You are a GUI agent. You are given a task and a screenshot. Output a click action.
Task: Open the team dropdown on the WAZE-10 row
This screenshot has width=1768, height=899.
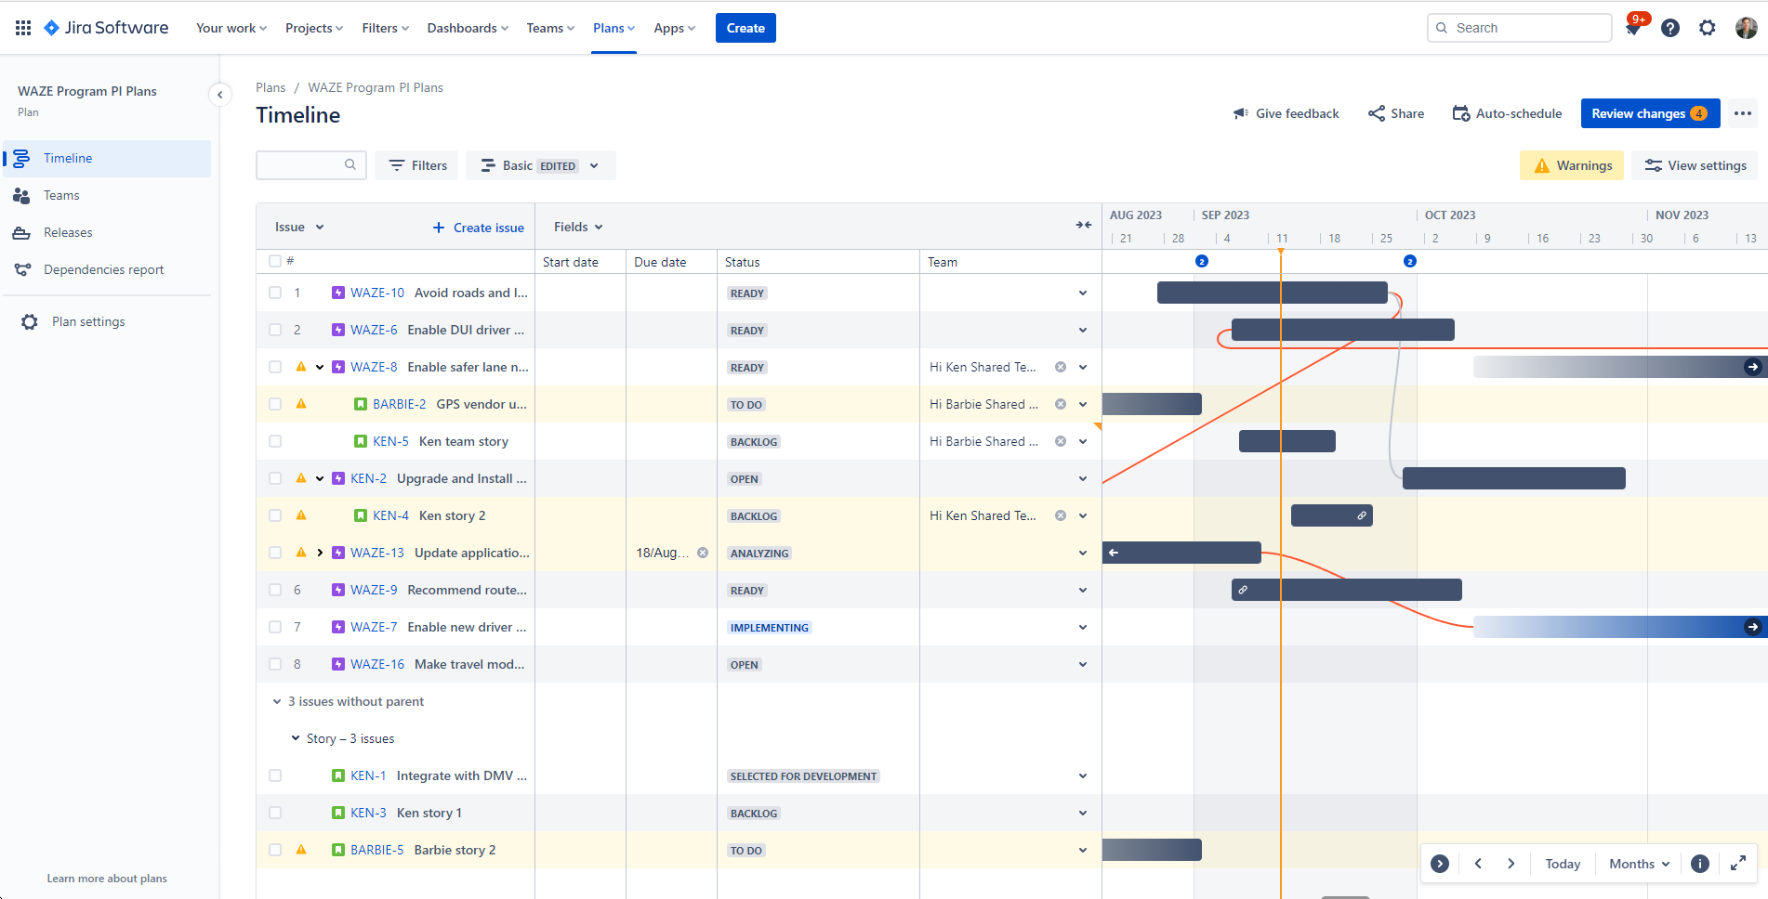1083,293
